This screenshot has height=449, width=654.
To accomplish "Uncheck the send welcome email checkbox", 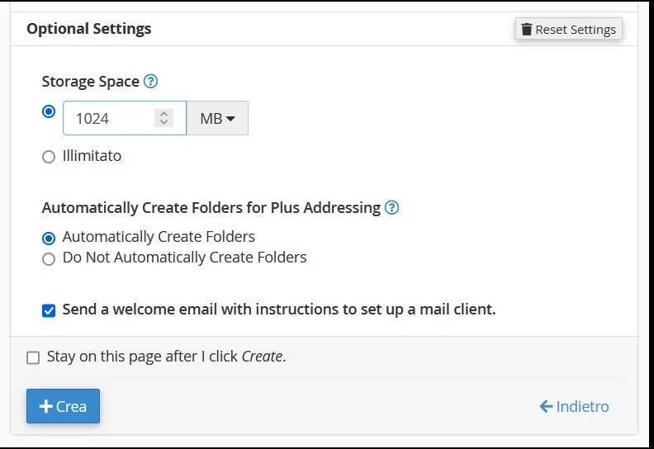I will point(49,311).
